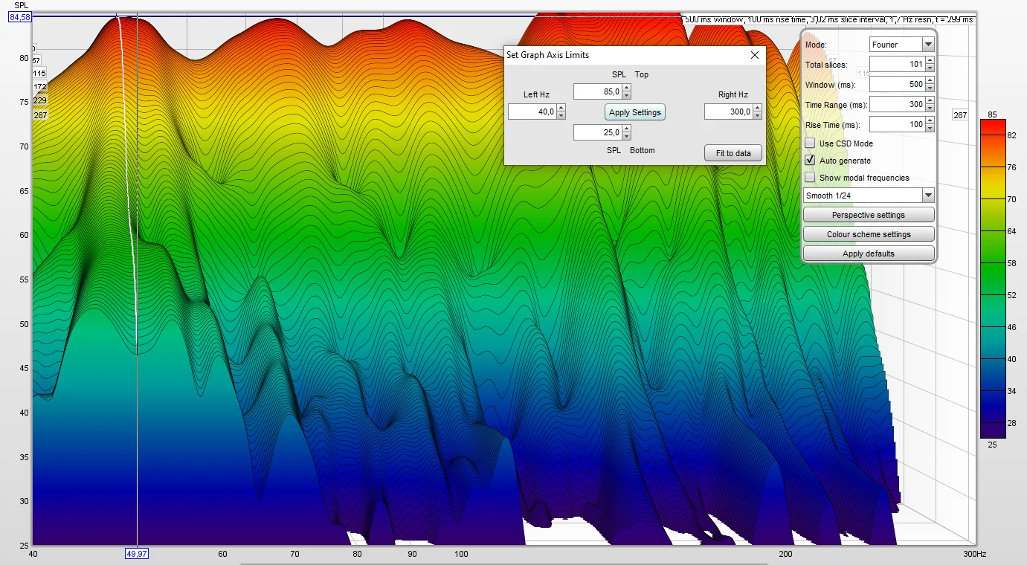Click the Left Hz down arrow
Screen dimensions: 1027x565
click(561, 115)
